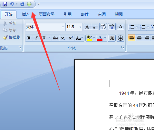154x130 pixels.
Task: Select Align Right paragraph alignment
Action: [x=147, y=38]
